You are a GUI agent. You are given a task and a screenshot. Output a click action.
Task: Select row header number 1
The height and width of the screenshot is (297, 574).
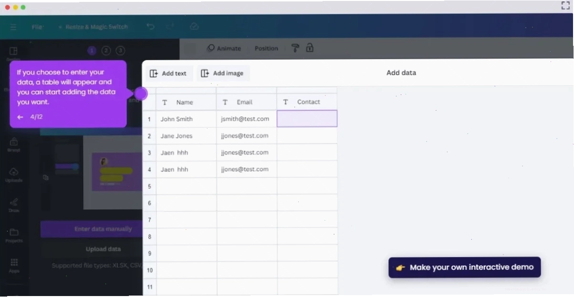149,119
